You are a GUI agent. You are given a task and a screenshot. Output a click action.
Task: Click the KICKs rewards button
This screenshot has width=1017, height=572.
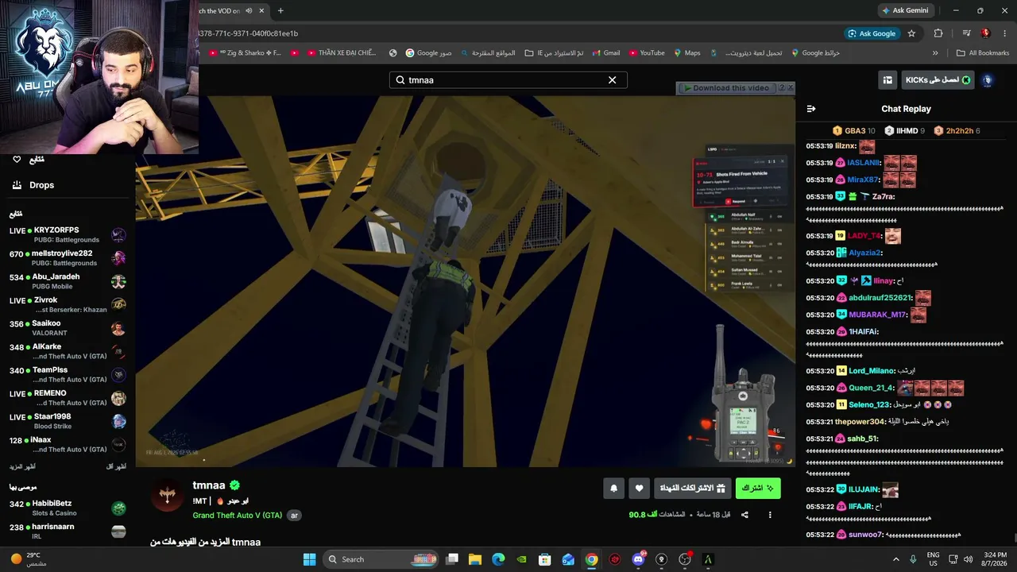click(x=938, y=80)
